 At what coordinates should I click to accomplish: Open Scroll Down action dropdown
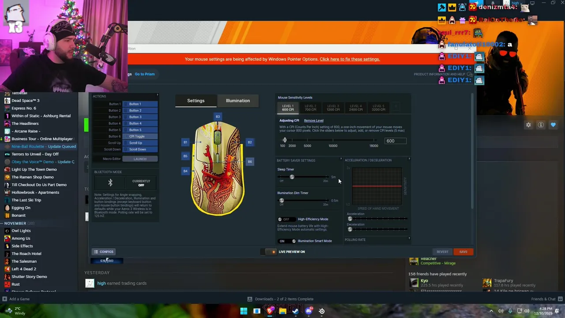click(140, 149)
